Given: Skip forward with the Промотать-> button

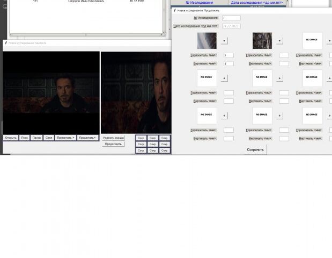Looking at the screenshot, I should (x=65, y=138).
